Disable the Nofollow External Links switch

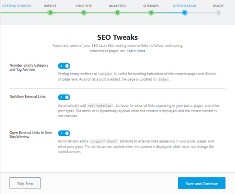(x=64, y=97)
